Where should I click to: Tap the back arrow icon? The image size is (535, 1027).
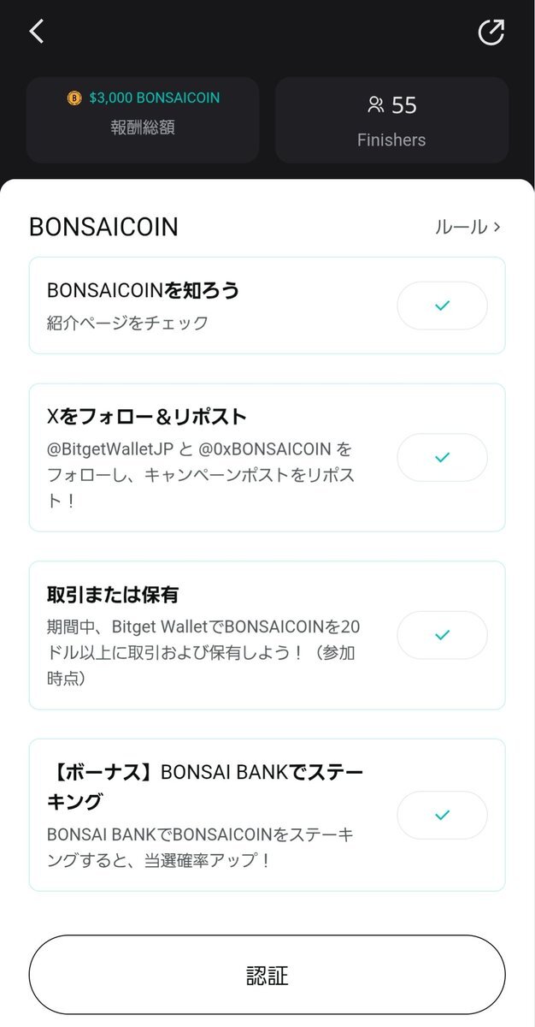pos(36,32)
